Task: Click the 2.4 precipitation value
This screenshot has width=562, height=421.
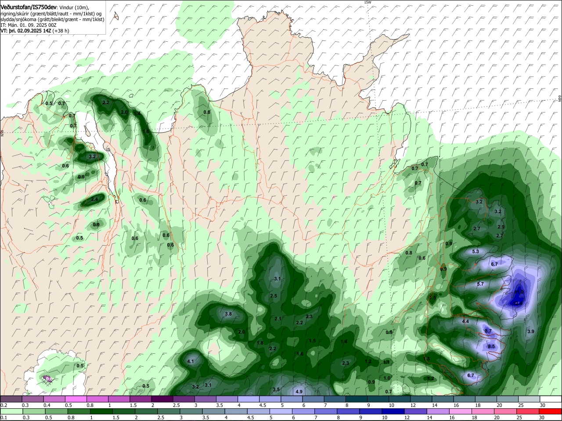Action: 94,200
